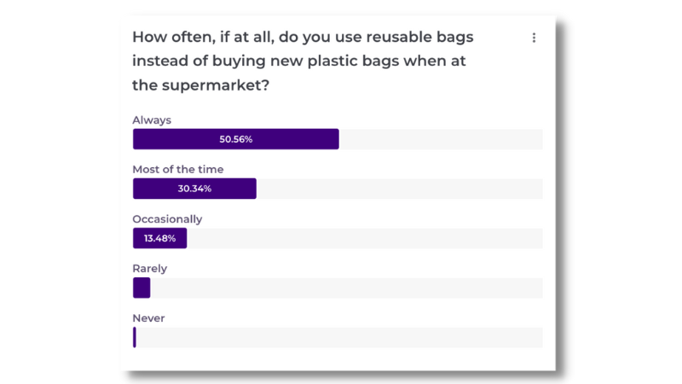The height and width of the screenshot is (384, 682).
Task: Select the Rarely answer label
Action: [x=150, y=269]
